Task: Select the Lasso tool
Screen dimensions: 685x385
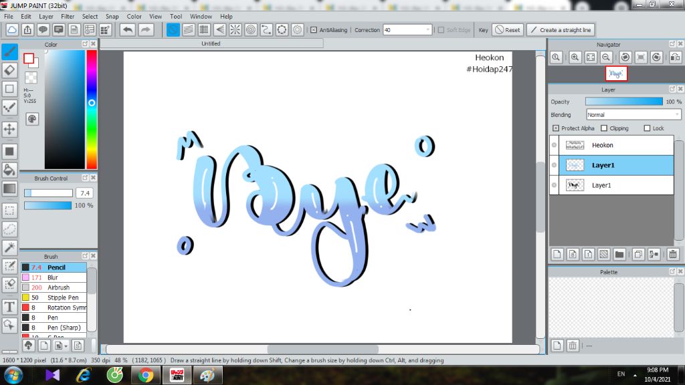Action: click(x=9, y=229)
